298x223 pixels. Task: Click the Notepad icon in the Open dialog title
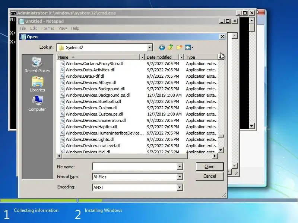tap(23, 37)
